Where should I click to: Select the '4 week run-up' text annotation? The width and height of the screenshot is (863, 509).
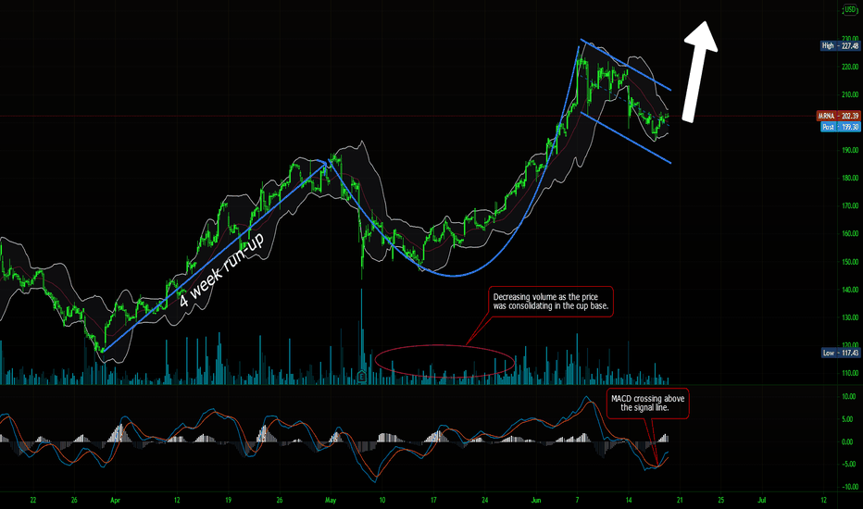click(x=222, y=270)
